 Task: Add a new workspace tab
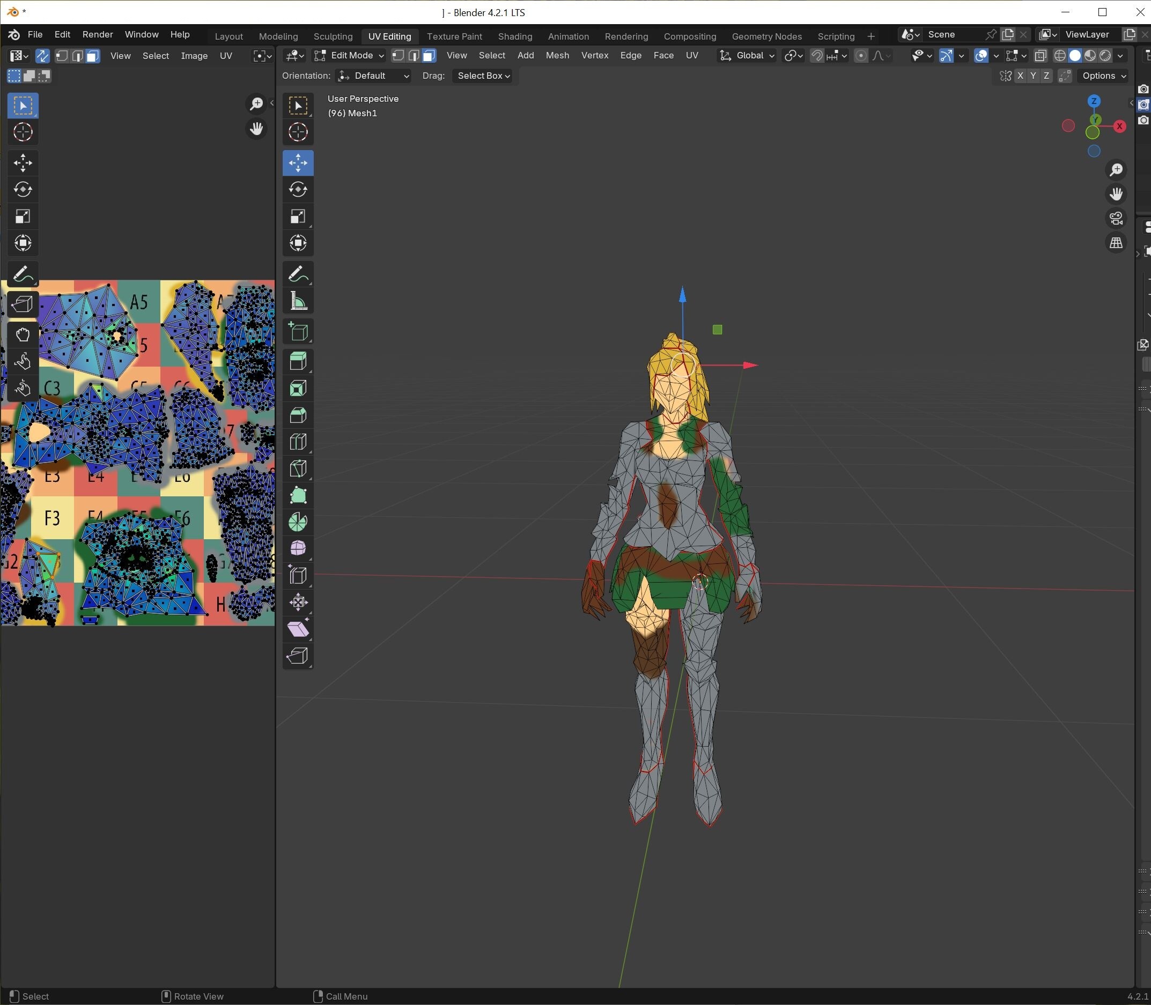tap(871, 36)
